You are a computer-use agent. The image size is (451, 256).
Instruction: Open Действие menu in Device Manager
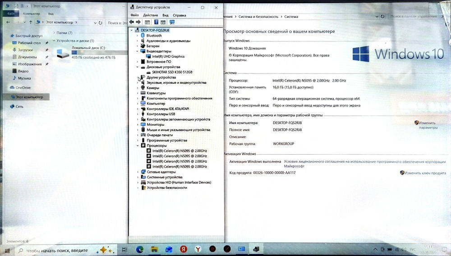click(151, 15)
